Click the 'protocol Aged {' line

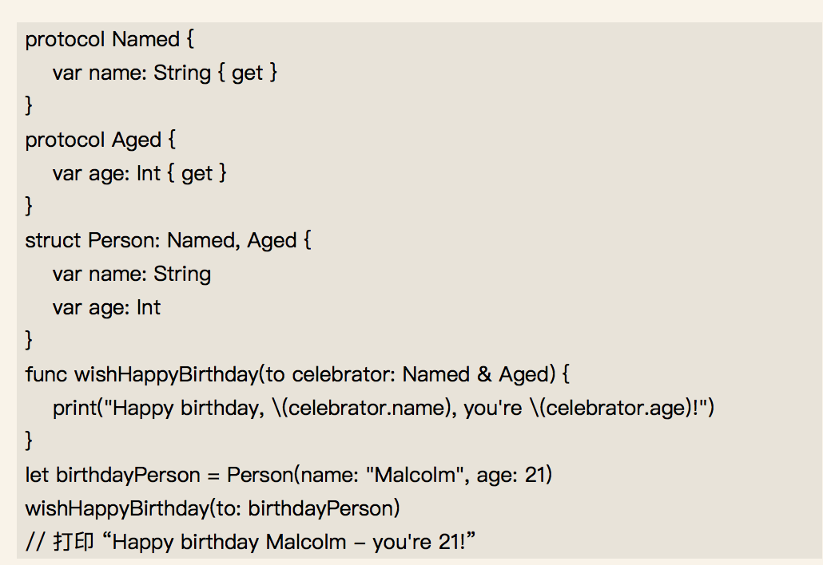tap(100, 140)
